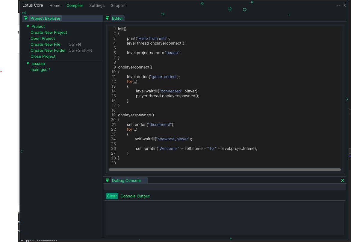Click Open Project in the sidebar
The width and height of the screenshot is (351, 242).
pos(43,38)
